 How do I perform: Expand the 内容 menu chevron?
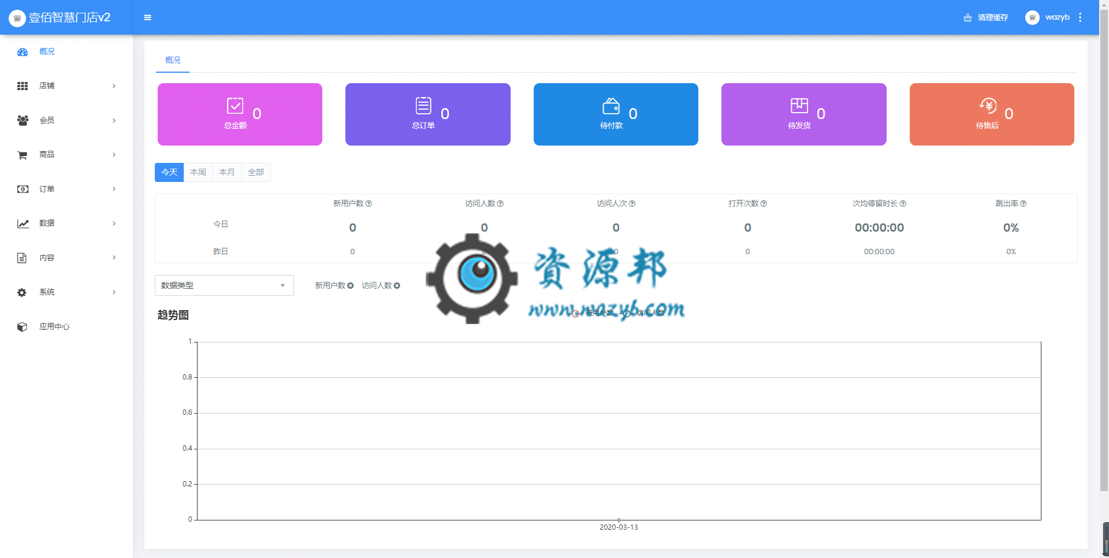[114, 258]
